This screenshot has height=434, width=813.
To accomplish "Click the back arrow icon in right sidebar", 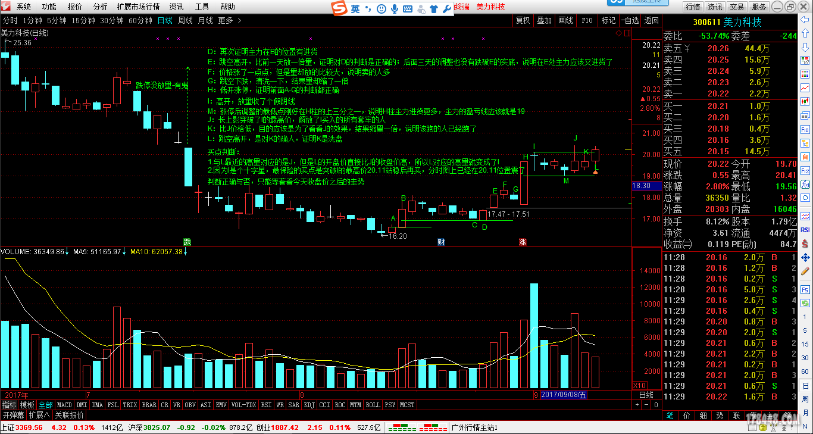I will click(x=805, y=21).
